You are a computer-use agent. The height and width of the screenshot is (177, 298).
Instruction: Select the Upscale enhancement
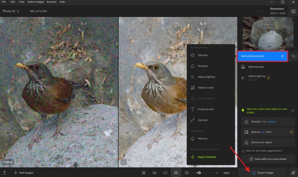(211, 120)
